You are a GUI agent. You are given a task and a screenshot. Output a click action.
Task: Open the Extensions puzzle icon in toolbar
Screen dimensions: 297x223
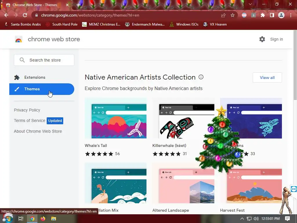pos(263,15)
